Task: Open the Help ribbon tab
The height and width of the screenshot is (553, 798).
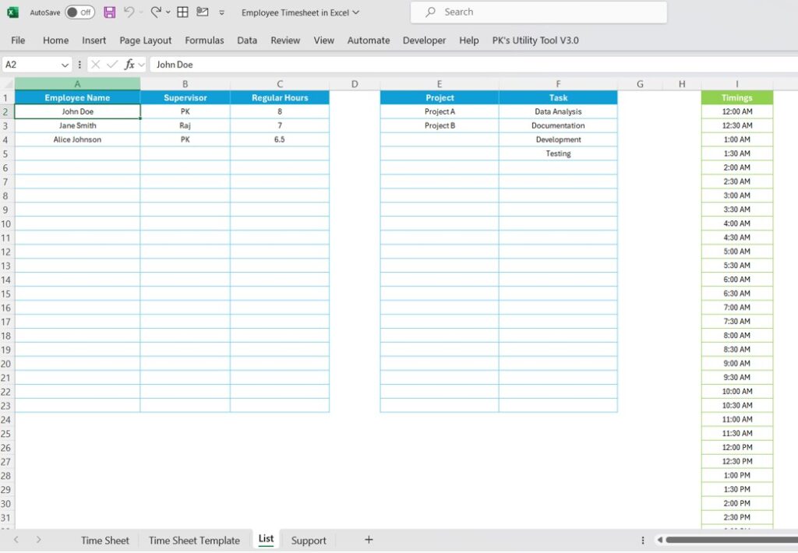Action: (468, 41)
